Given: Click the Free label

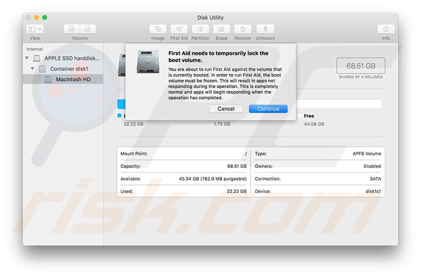Looking at the screenshot, I should click(309, 116).
